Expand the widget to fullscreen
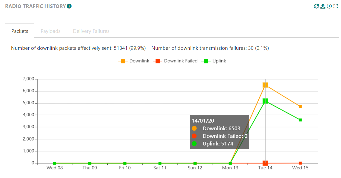 coord(336,6)
